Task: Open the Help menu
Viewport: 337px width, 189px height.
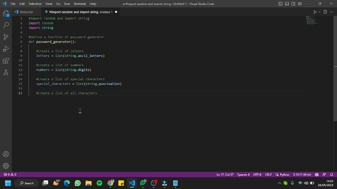Action: point(93,4)
